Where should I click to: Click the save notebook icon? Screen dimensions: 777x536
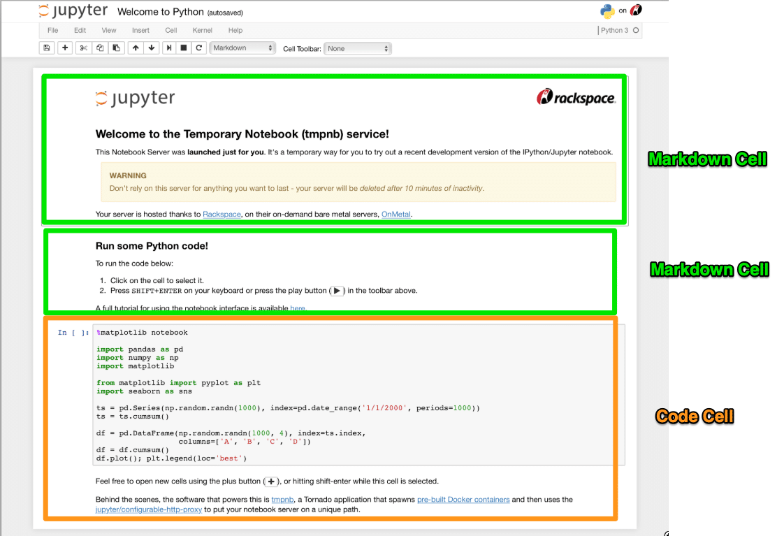(47, 48)
